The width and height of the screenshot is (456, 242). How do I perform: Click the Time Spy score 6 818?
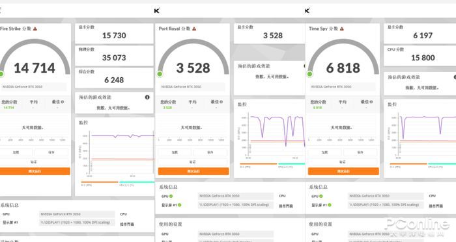tap(343, 68)
